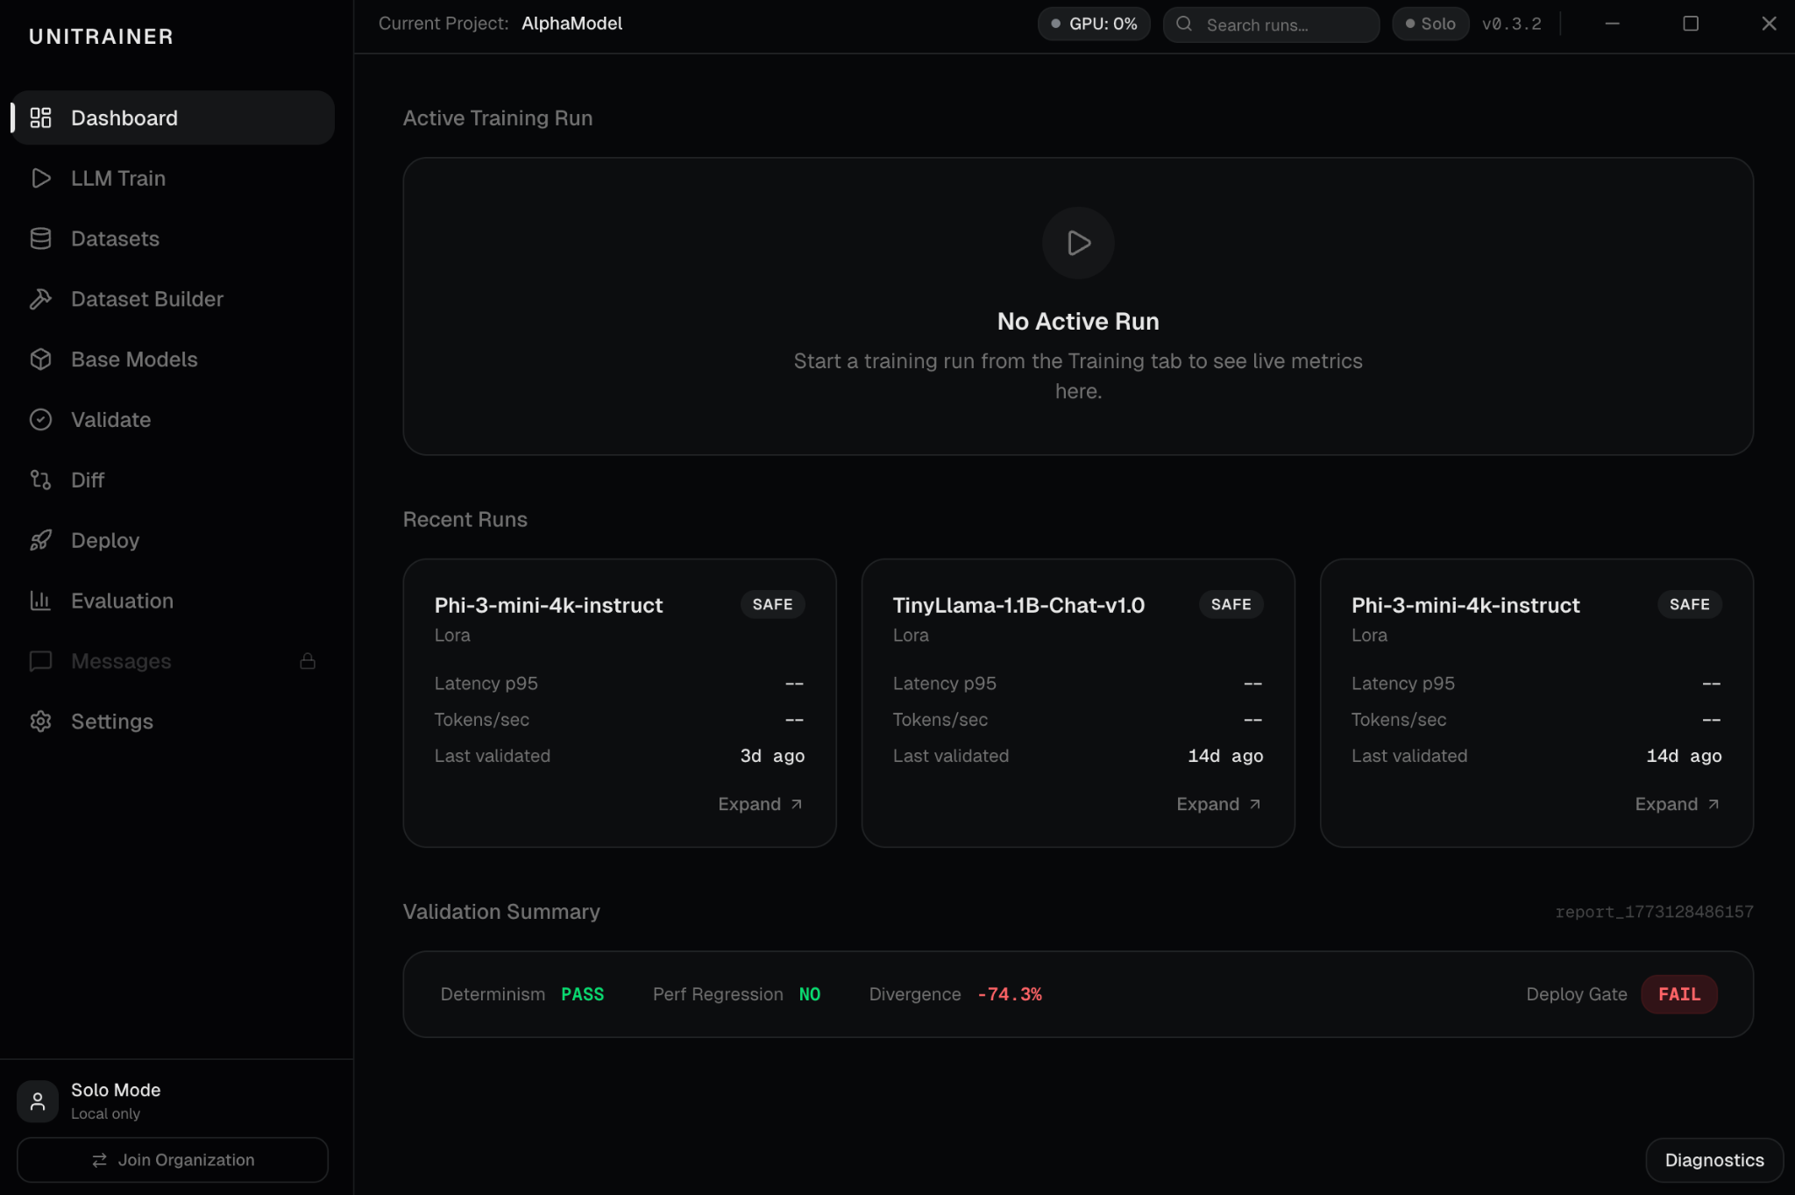Viewport: 1795px width, 1195px height.
Task: Go to the Settings page
Action: tap(111, 722)
